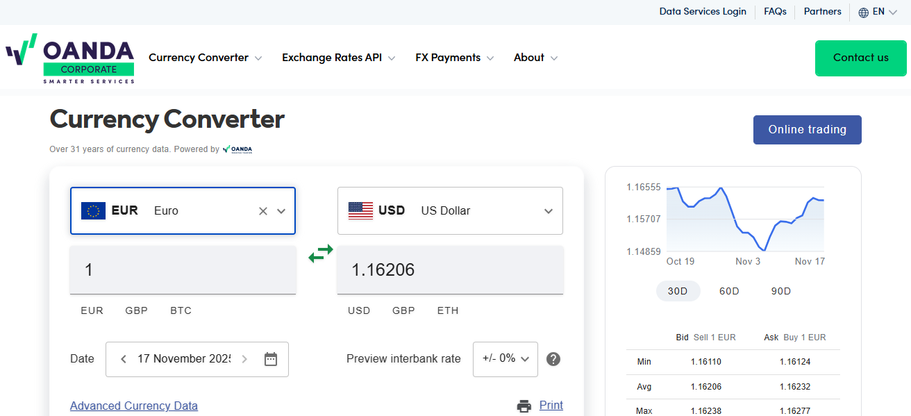
Task: Click the EUR amount input field
Action: [x=183, y=270]
